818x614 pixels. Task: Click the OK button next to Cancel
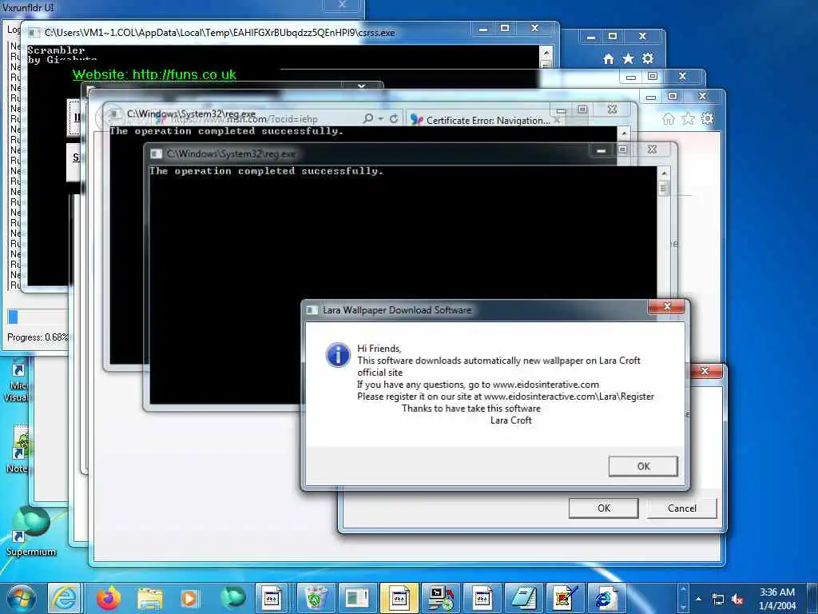(604, 508)
